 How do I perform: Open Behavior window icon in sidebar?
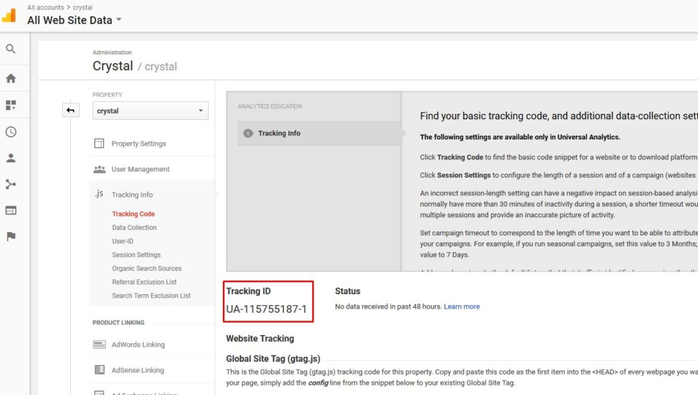[11, 210]
